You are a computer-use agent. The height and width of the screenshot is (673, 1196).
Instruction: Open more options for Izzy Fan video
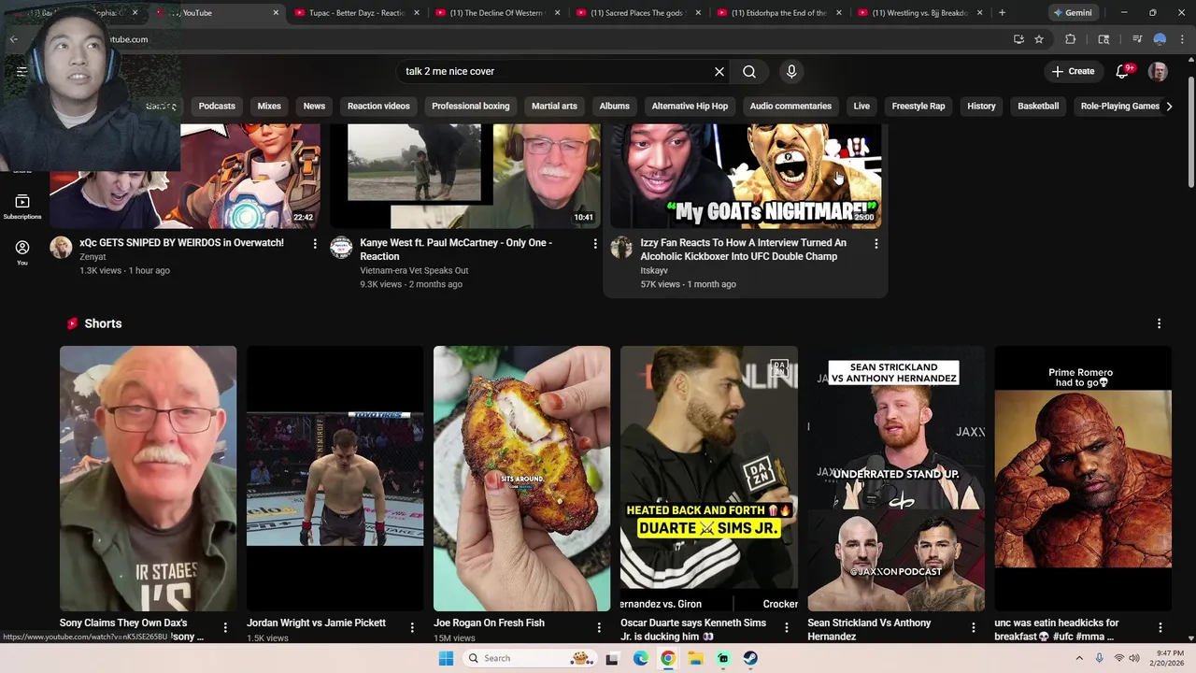pyautogui.click(x=876, y=244)
